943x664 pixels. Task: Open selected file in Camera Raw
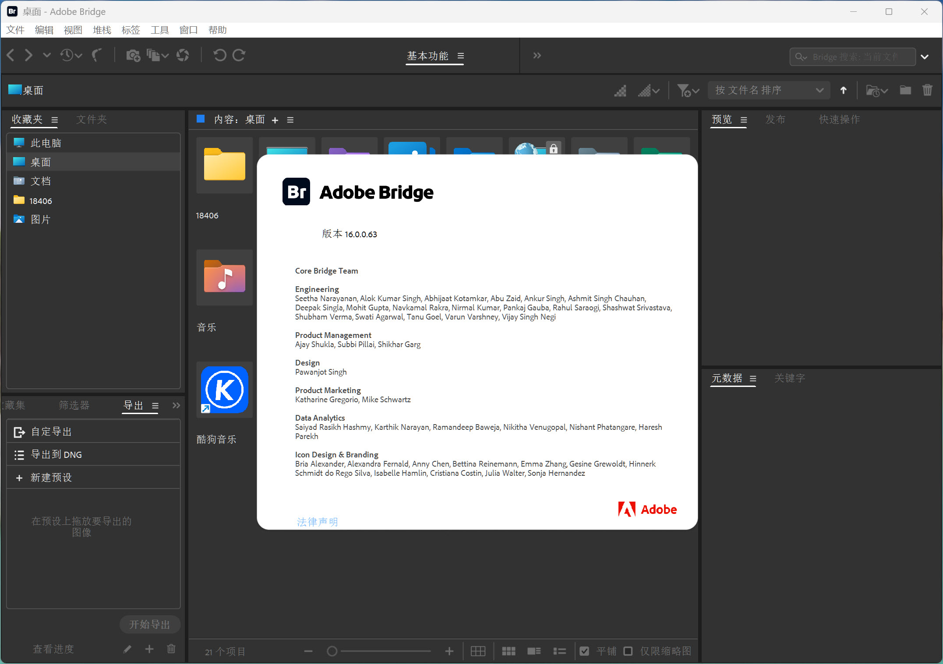coord(183,55)
